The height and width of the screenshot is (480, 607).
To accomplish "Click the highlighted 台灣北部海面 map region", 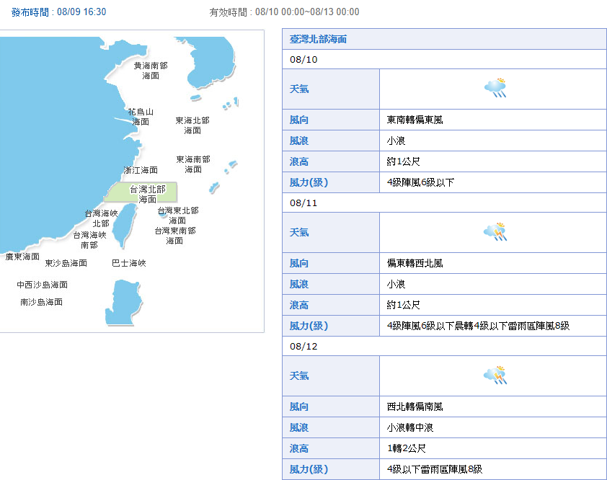I will point(147,194).
